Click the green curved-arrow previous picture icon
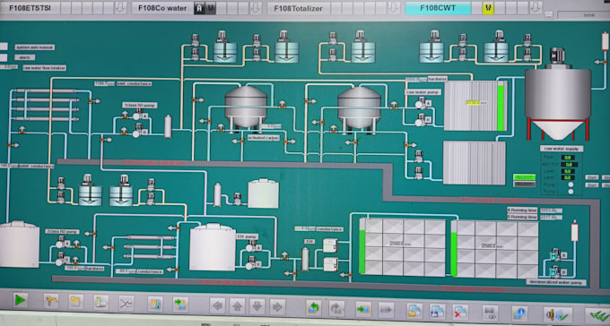 pos(314,307)
